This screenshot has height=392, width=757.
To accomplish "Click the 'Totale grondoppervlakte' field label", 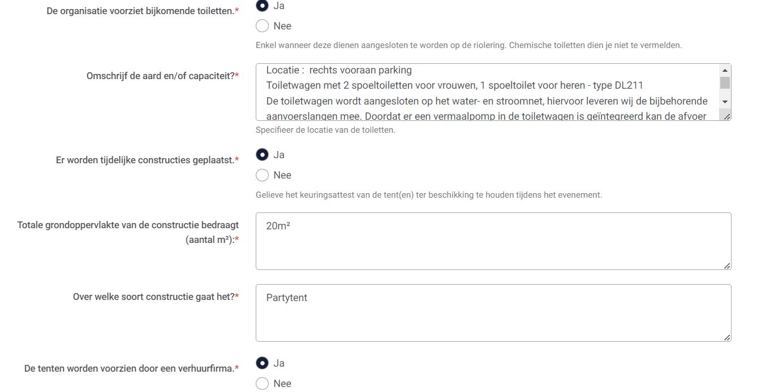I will [128, 232].
